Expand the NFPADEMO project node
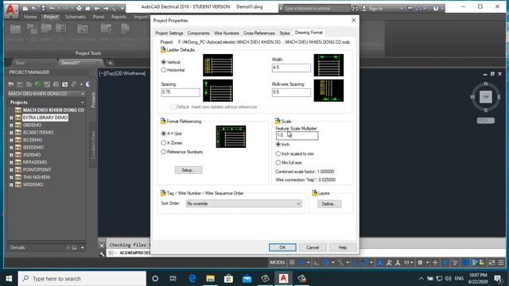This screenshot has width=509, height=286. 11,162
